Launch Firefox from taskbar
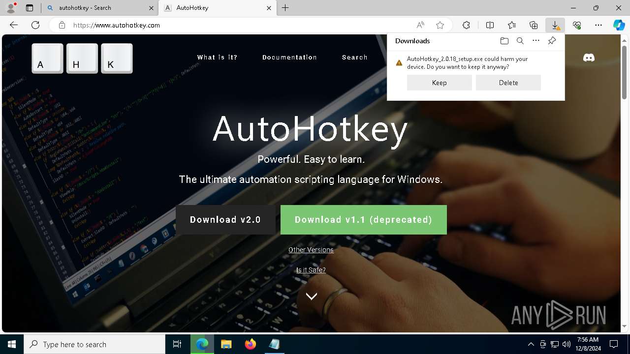630x354 pixels. pyautogui.click(x=250, y=344)
